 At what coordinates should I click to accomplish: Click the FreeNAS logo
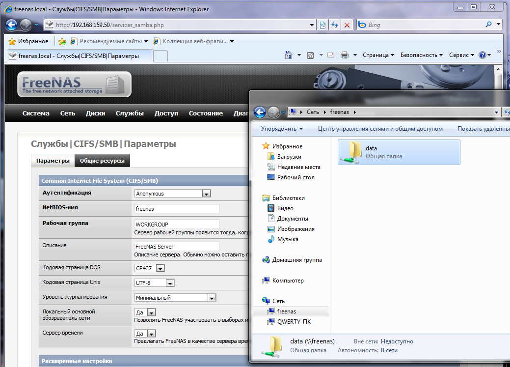[x=74, y=85]
